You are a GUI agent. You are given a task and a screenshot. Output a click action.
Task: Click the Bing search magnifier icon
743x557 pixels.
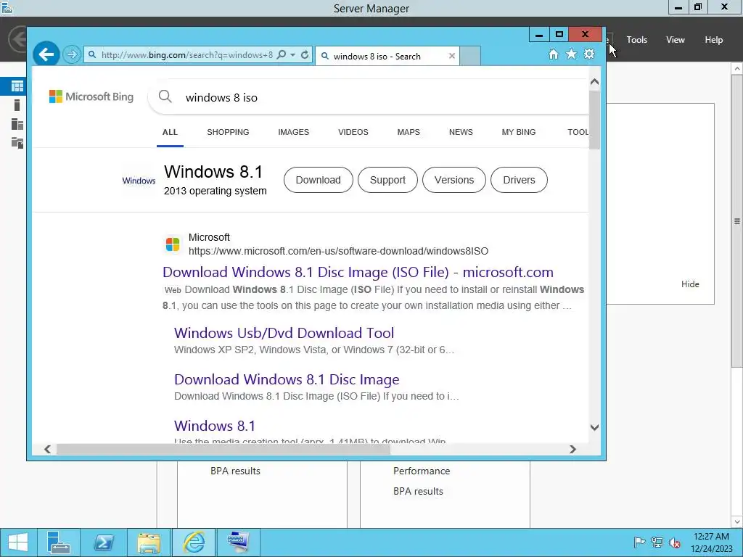(x=165, y=96)
